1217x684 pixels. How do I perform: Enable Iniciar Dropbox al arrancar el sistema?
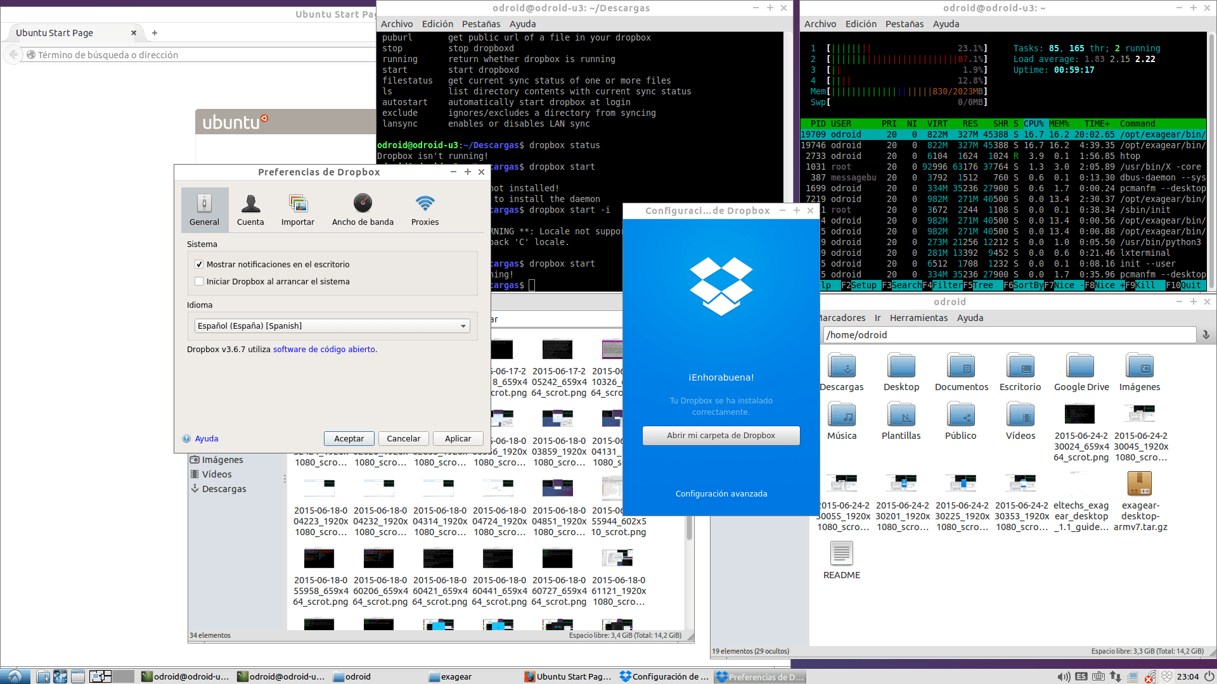point(199,281)
